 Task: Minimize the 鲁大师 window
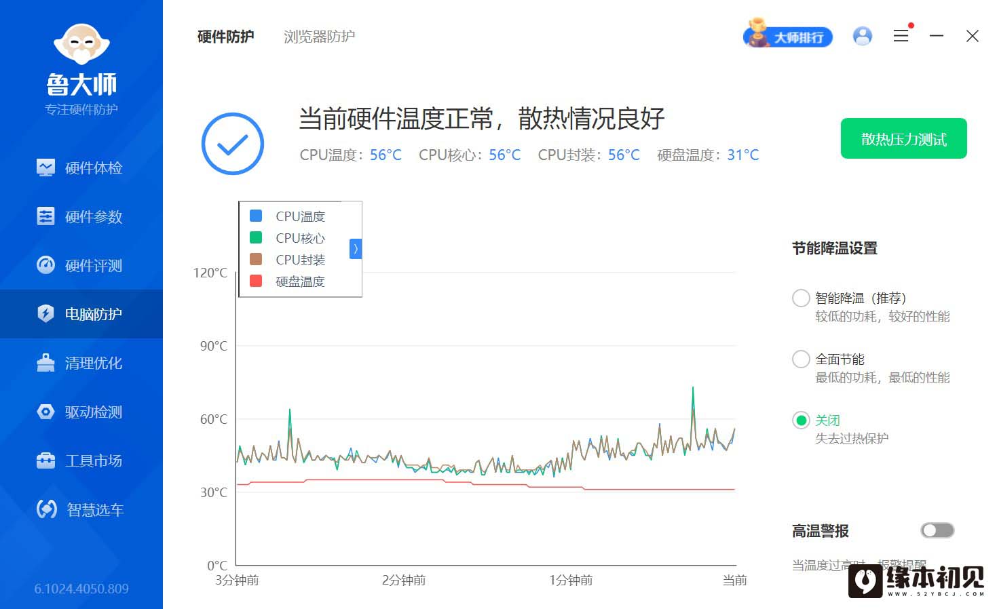937,36
